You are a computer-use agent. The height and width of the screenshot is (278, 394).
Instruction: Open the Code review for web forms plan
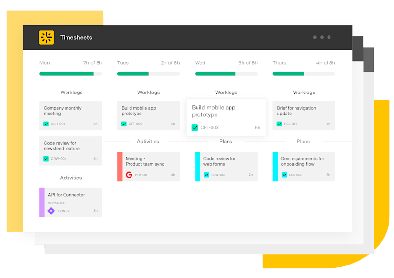[x=226, y=166]
